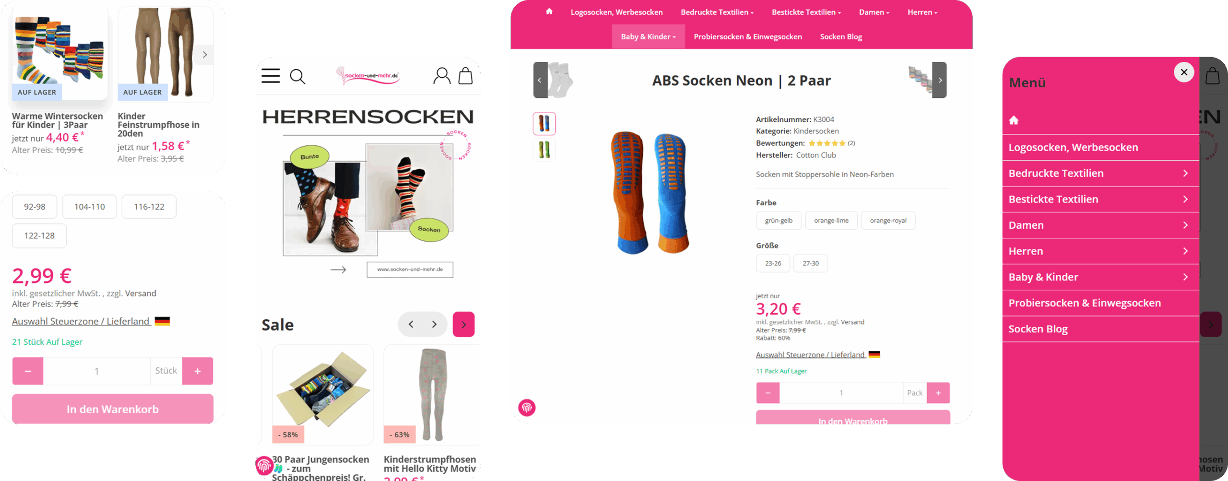Screen dimensions: 1228x481
Task: Open Probiersocken & Einwegsocken in side menu
Action: click(x=1085, y=303)
